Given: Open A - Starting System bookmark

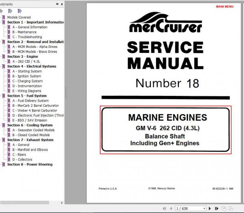Looking at the screenshot, I should (x=27, y=71).
